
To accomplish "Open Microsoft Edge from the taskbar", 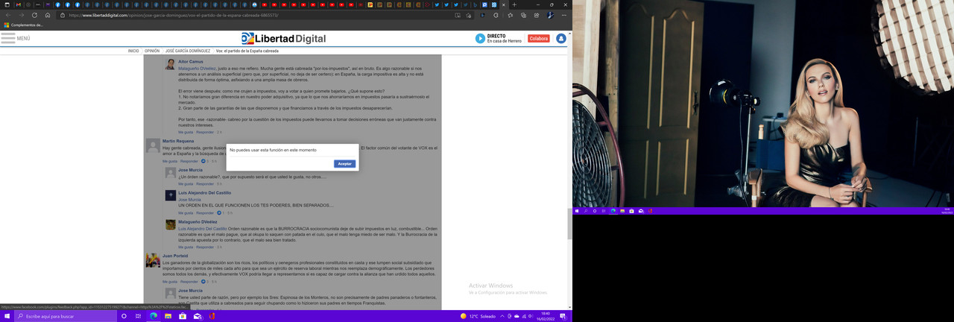I will click(x=154, y=316).
